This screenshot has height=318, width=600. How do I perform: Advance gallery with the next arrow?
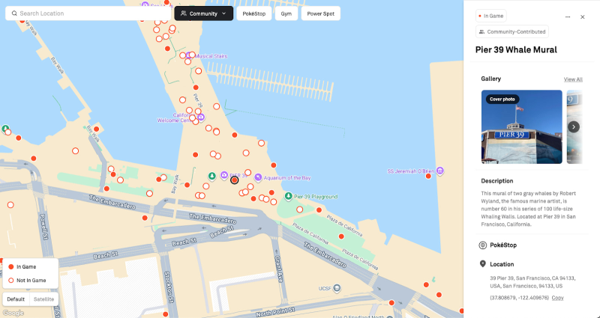[574, 126]
